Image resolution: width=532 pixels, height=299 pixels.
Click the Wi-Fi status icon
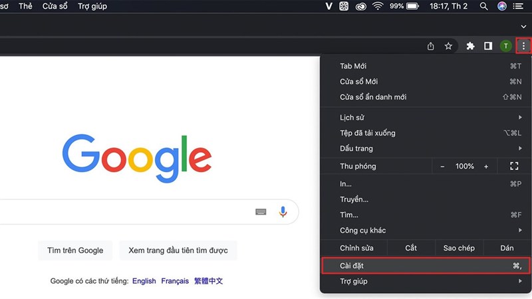[x=378, y=6]
